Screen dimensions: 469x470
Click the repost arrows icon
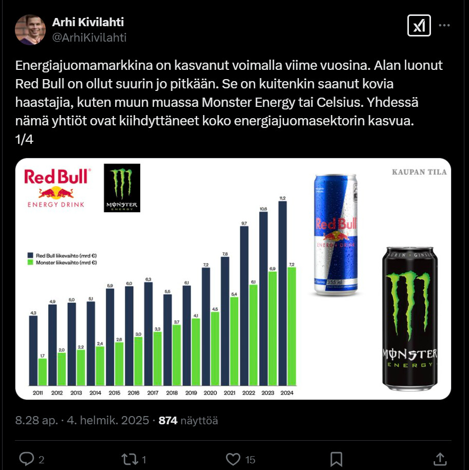(x=130, y=459)
